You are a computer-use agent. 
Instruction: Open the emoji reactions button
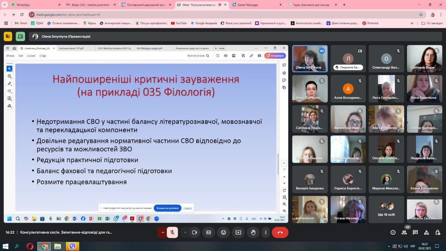[223, 233]
